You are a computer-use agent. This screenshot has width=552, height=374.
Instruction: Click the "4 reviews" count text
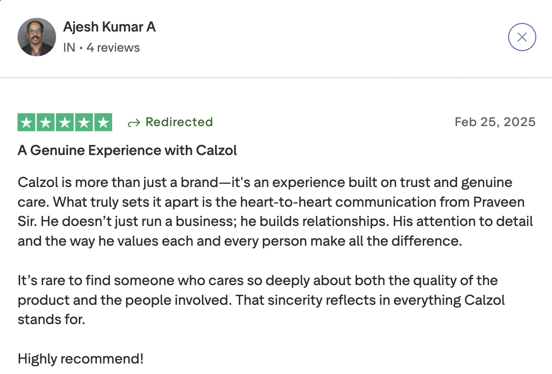click(x=113, y=47)
